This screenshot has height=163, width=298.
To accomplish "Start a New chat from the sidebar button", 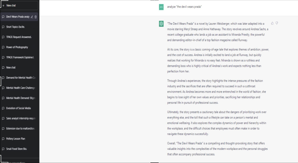I will tap(19, 6).
